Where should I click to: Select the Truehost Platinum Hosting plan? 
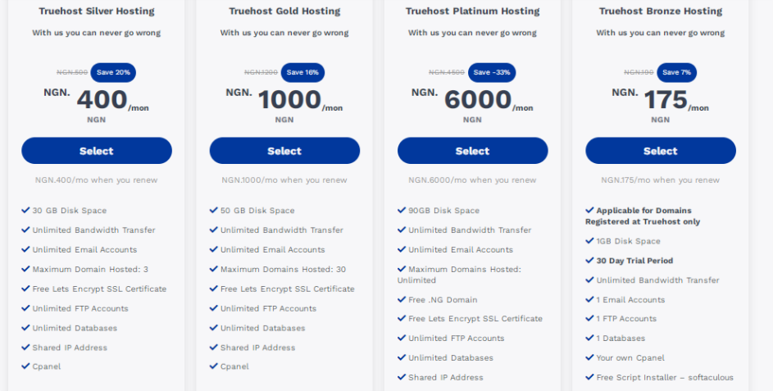click(x=472, y=151)
